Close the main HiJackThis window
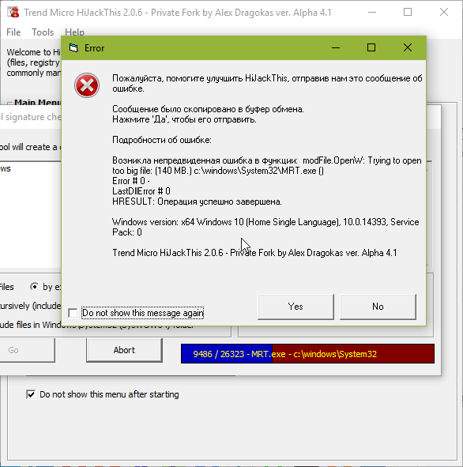The image size is (463, 467). pyautogui.click(x=444, y=12)
